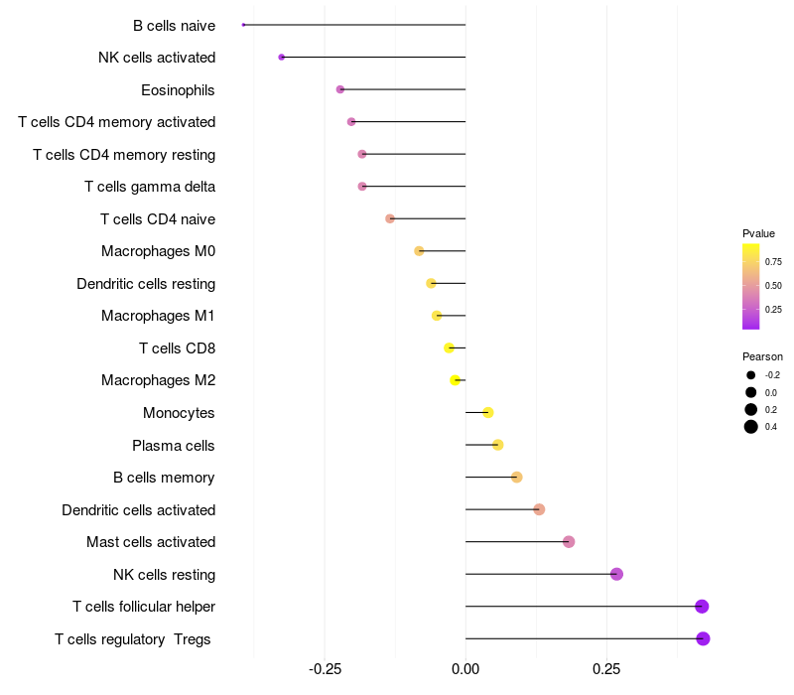Select the NK cells activated data point

[282, 58]
